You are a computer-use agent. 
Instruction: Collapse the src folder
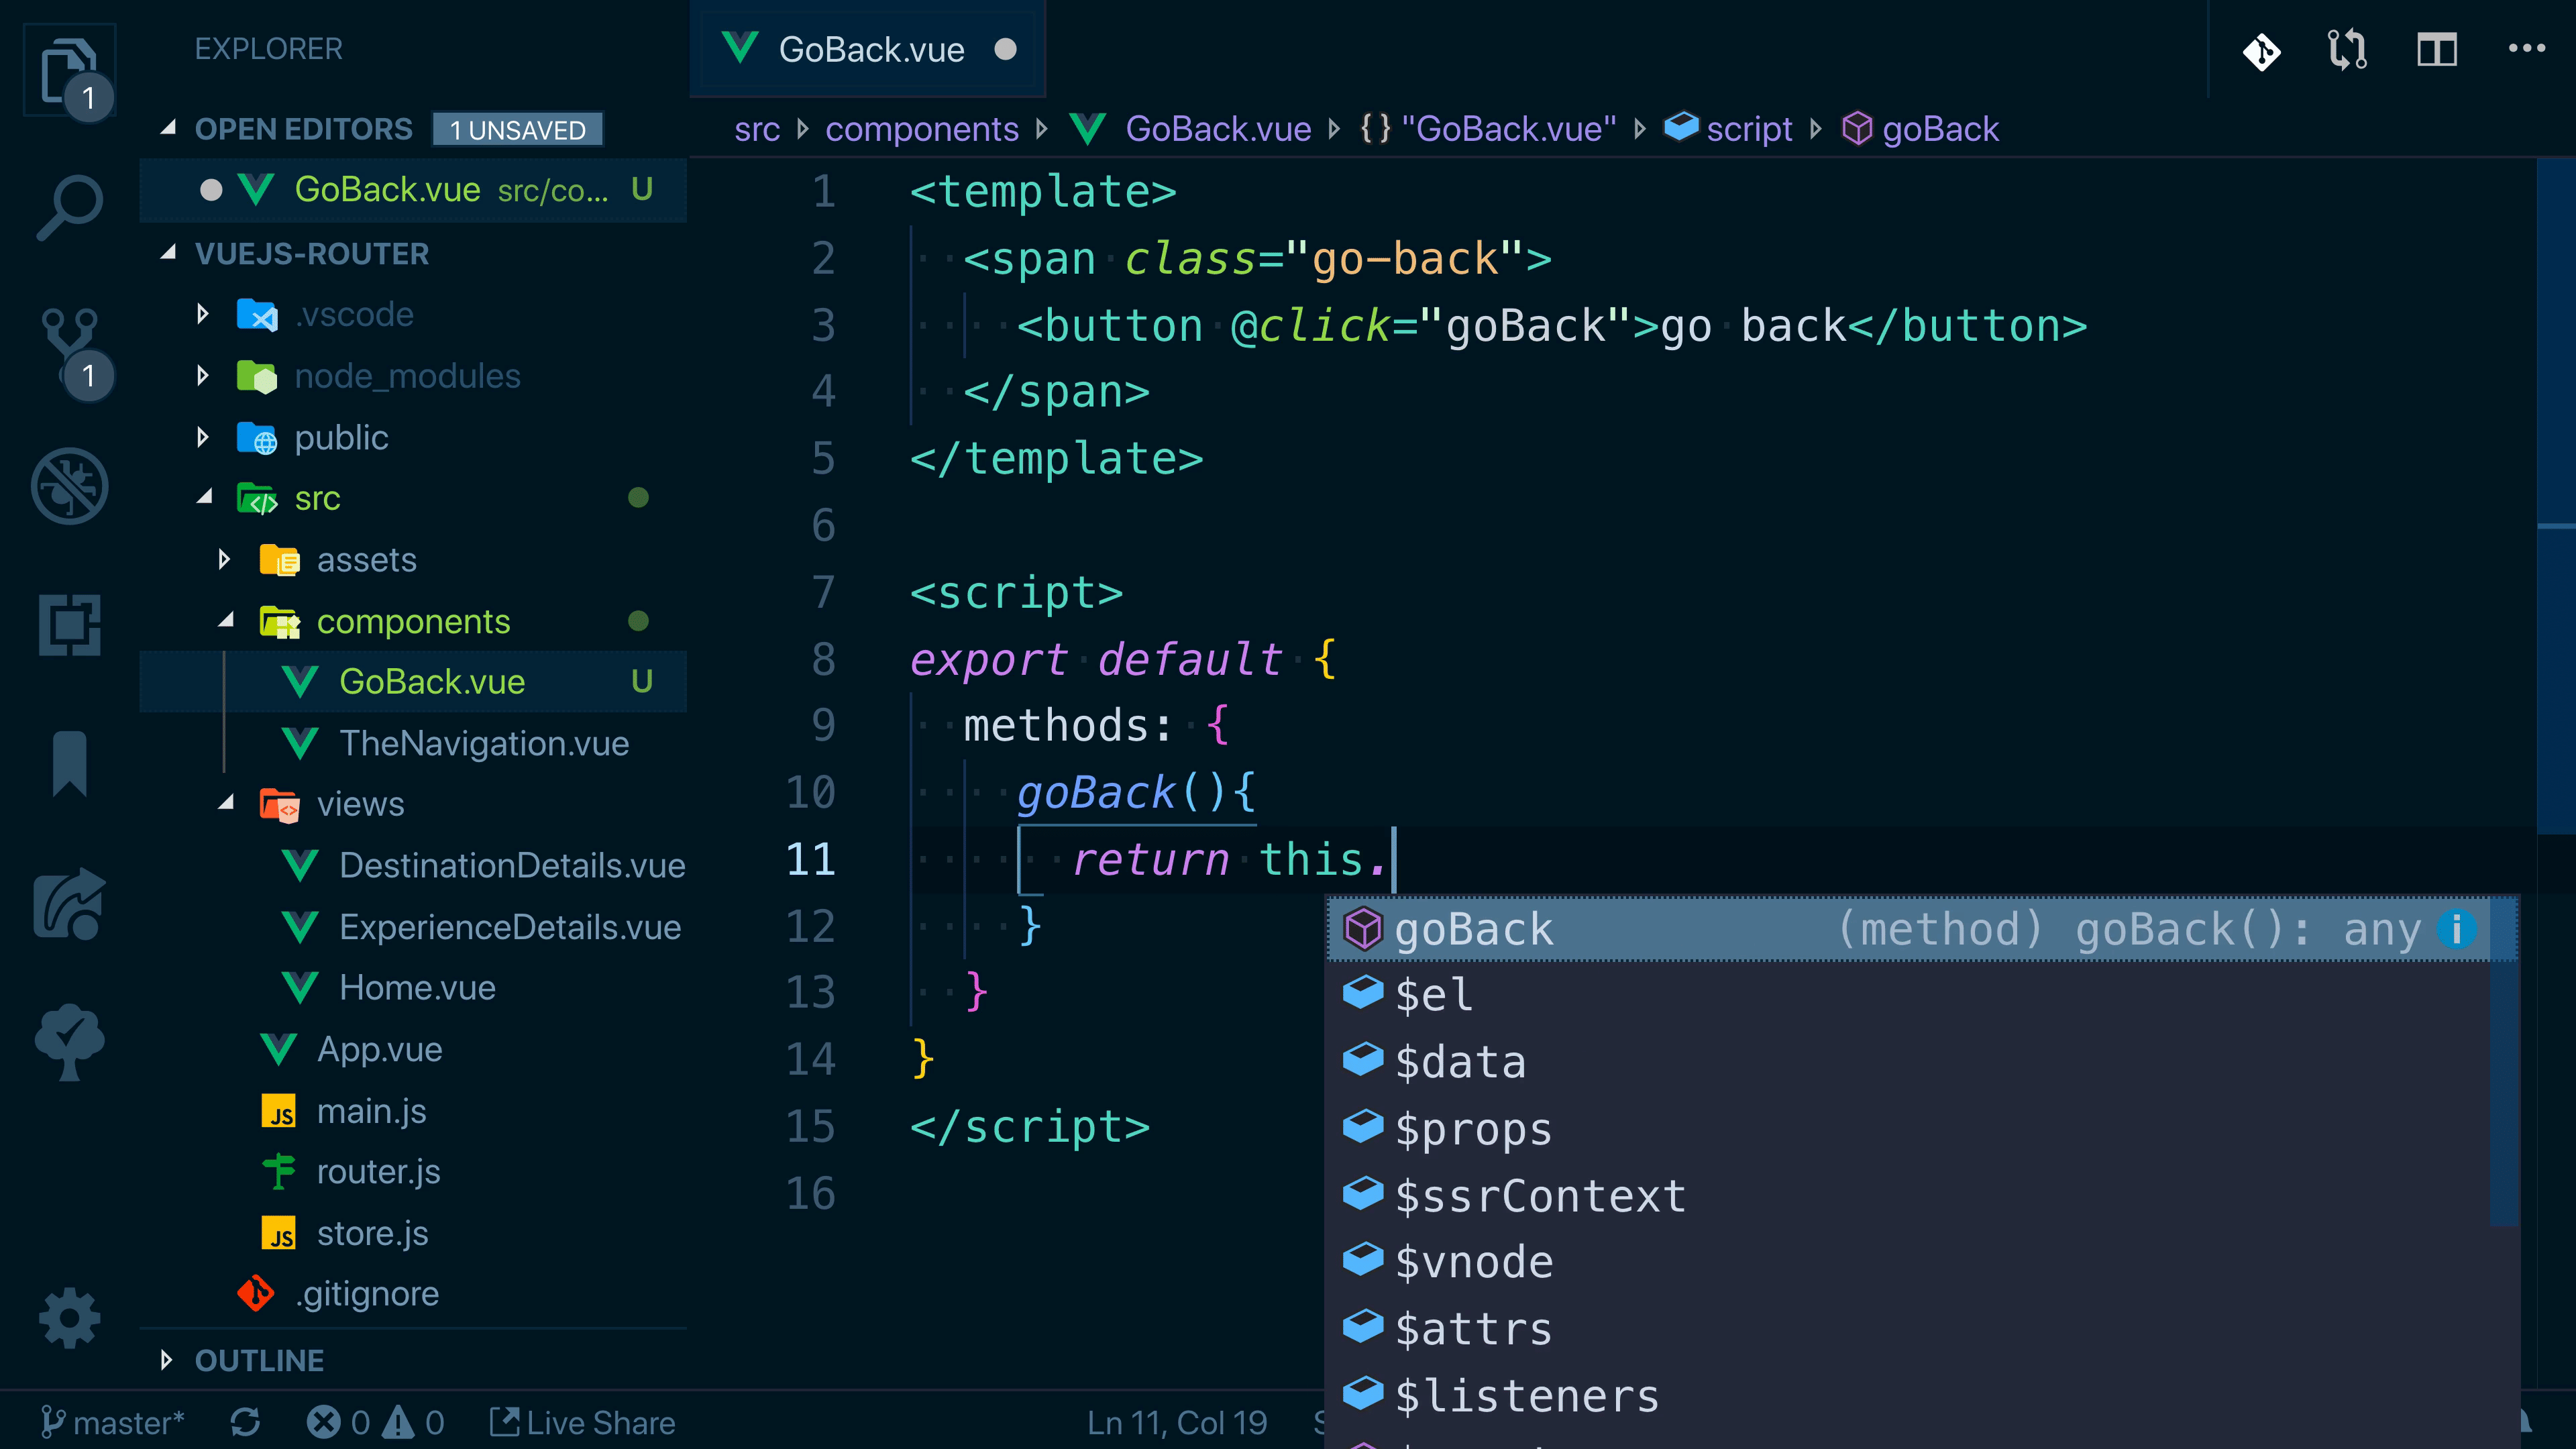click(205, 497)
